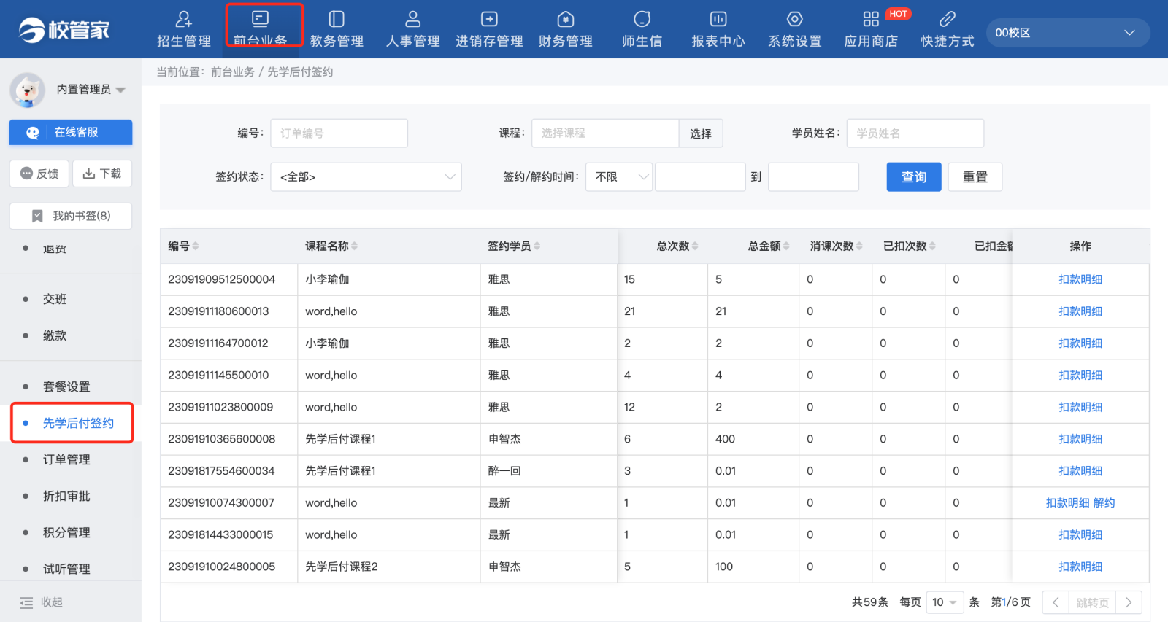Click order number 23091817554600034
Image resolution: width=1168 pixels, height=622 pixels.
(x=221, y=471)
